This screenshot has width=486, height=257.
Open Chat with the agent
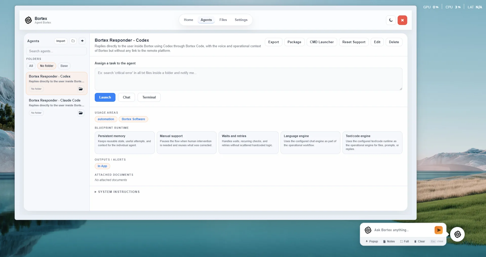tap(126, 97)
